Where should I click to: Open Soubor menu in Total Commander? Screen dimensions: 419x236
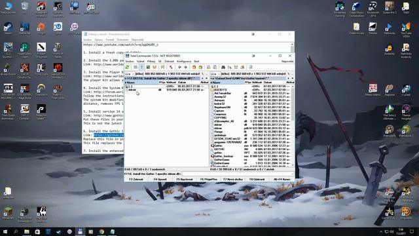(130, 61)
